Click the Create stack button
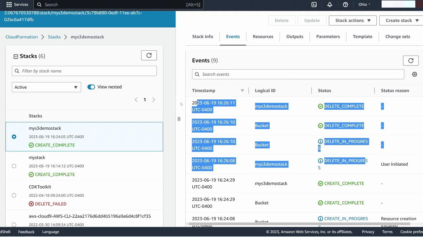 coord(401,20)
